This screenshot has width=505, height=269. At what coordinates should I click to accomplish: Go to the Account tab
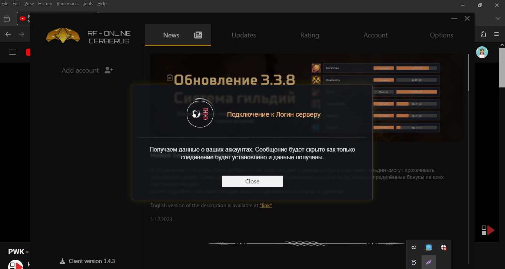click(x=375, y=35)
